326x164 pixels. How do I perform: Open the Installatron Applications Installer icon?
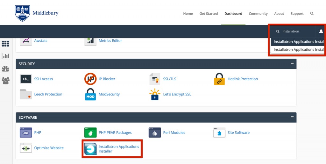coord(90,149)
